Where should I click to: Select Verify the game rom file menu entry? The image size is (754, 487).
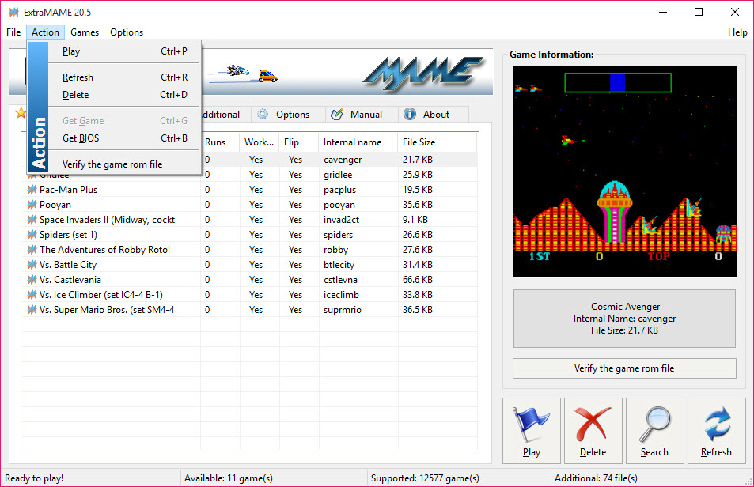tap(124, 164)
